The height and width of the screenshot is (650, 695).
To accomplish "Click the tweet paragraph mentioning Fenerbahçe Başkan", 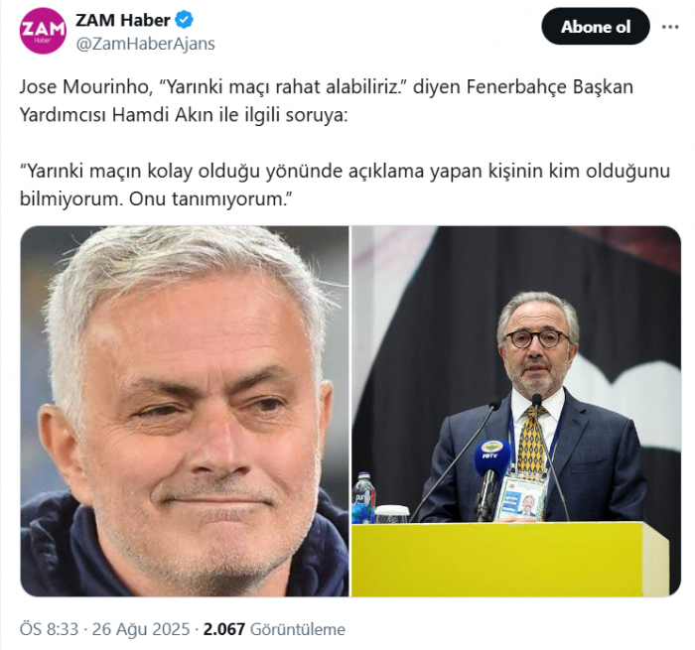I will (x=327, y=100).
